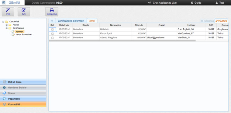Screen dimensions: 231x113
Task: Tick the checkbox for Alberto Alaggione row
Action: (53, 38)
